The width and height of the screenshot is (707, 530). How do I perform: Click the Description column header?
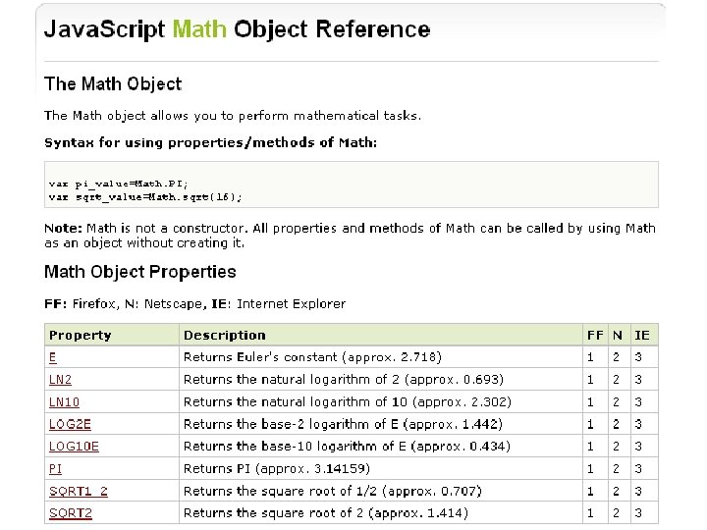225,336
